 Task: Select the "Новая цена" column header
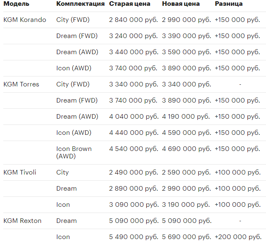click(x=181, y=4)
